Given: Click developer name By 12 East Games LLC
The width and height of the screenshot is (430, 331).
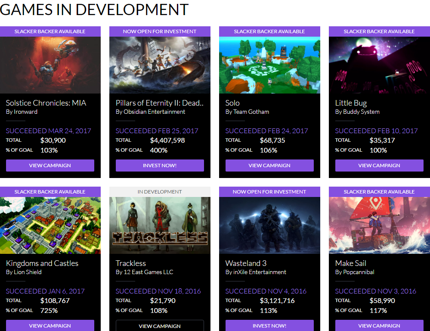Looking at the screenshot, I should pos(145,272).
